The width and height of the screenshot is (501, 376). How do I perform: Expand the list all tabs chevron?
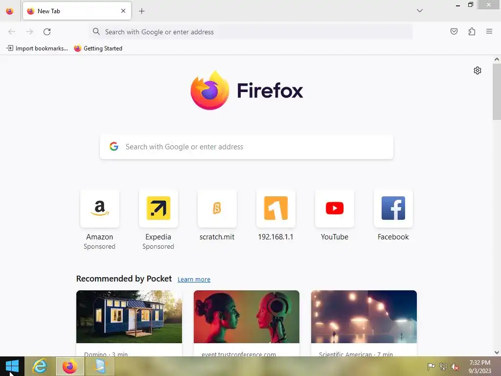click(419, 11)
